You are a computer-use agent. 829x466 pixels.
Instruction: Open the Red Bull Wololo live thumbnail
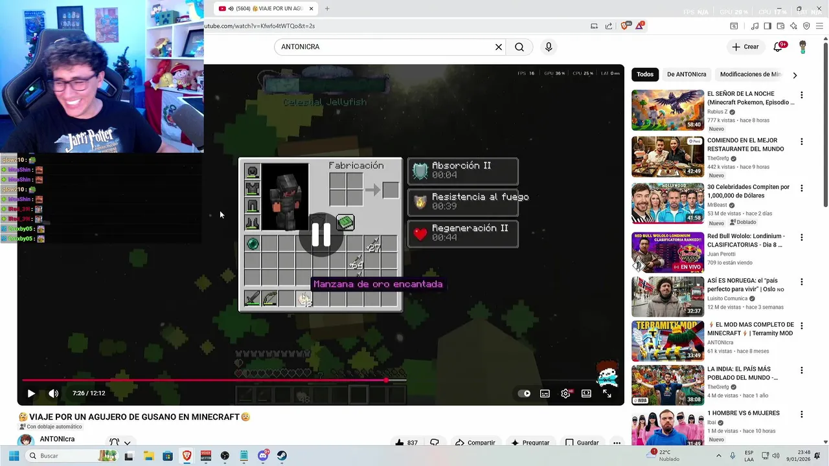pos(668,252)
